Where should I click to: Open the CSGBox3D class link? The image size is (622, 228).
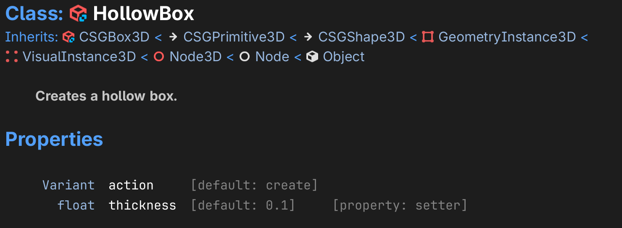(x=114, y=37)
